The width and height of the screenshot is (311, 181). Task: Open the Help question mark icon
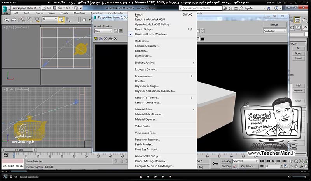click(276, 8)
